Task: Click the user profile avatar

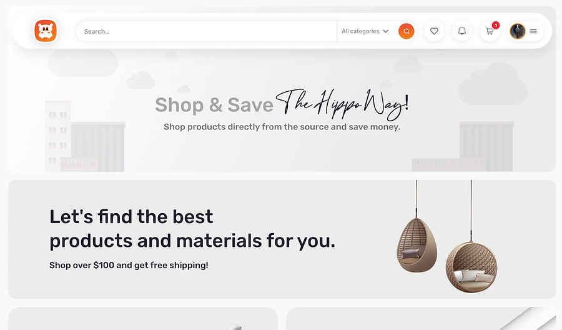Action: (518, 31)
